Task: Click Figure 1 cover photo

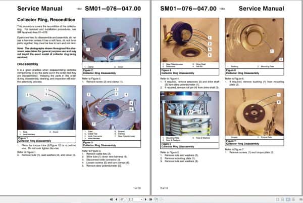Action: coord(46,108)
